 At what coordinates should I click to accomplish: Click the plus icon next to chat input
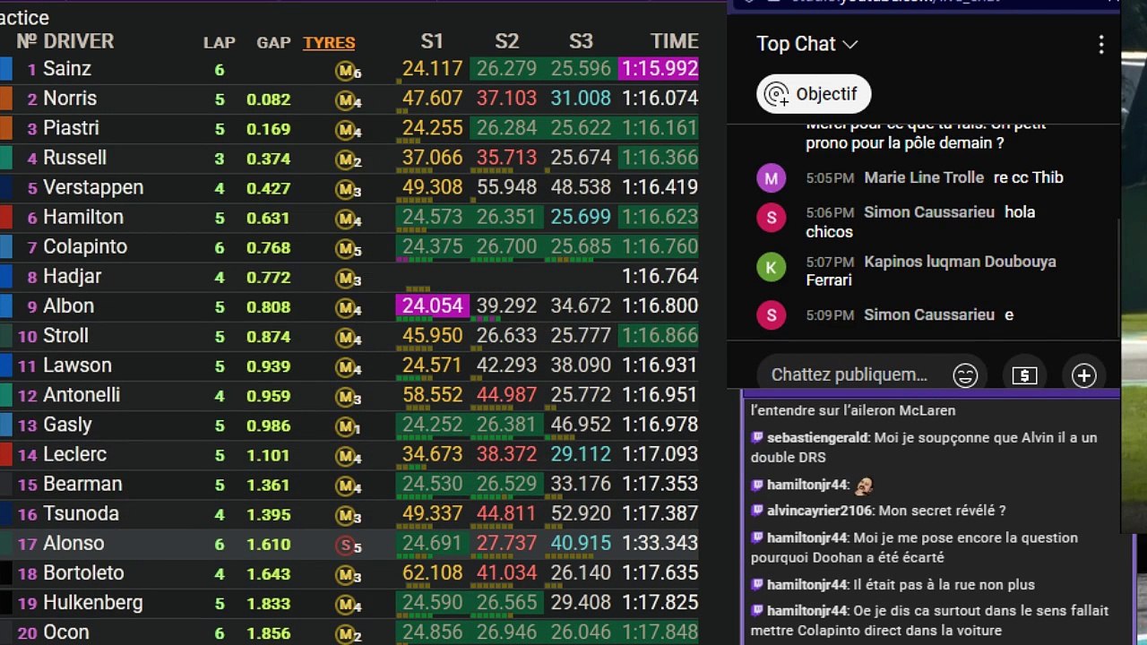(x=1083, y=375)
